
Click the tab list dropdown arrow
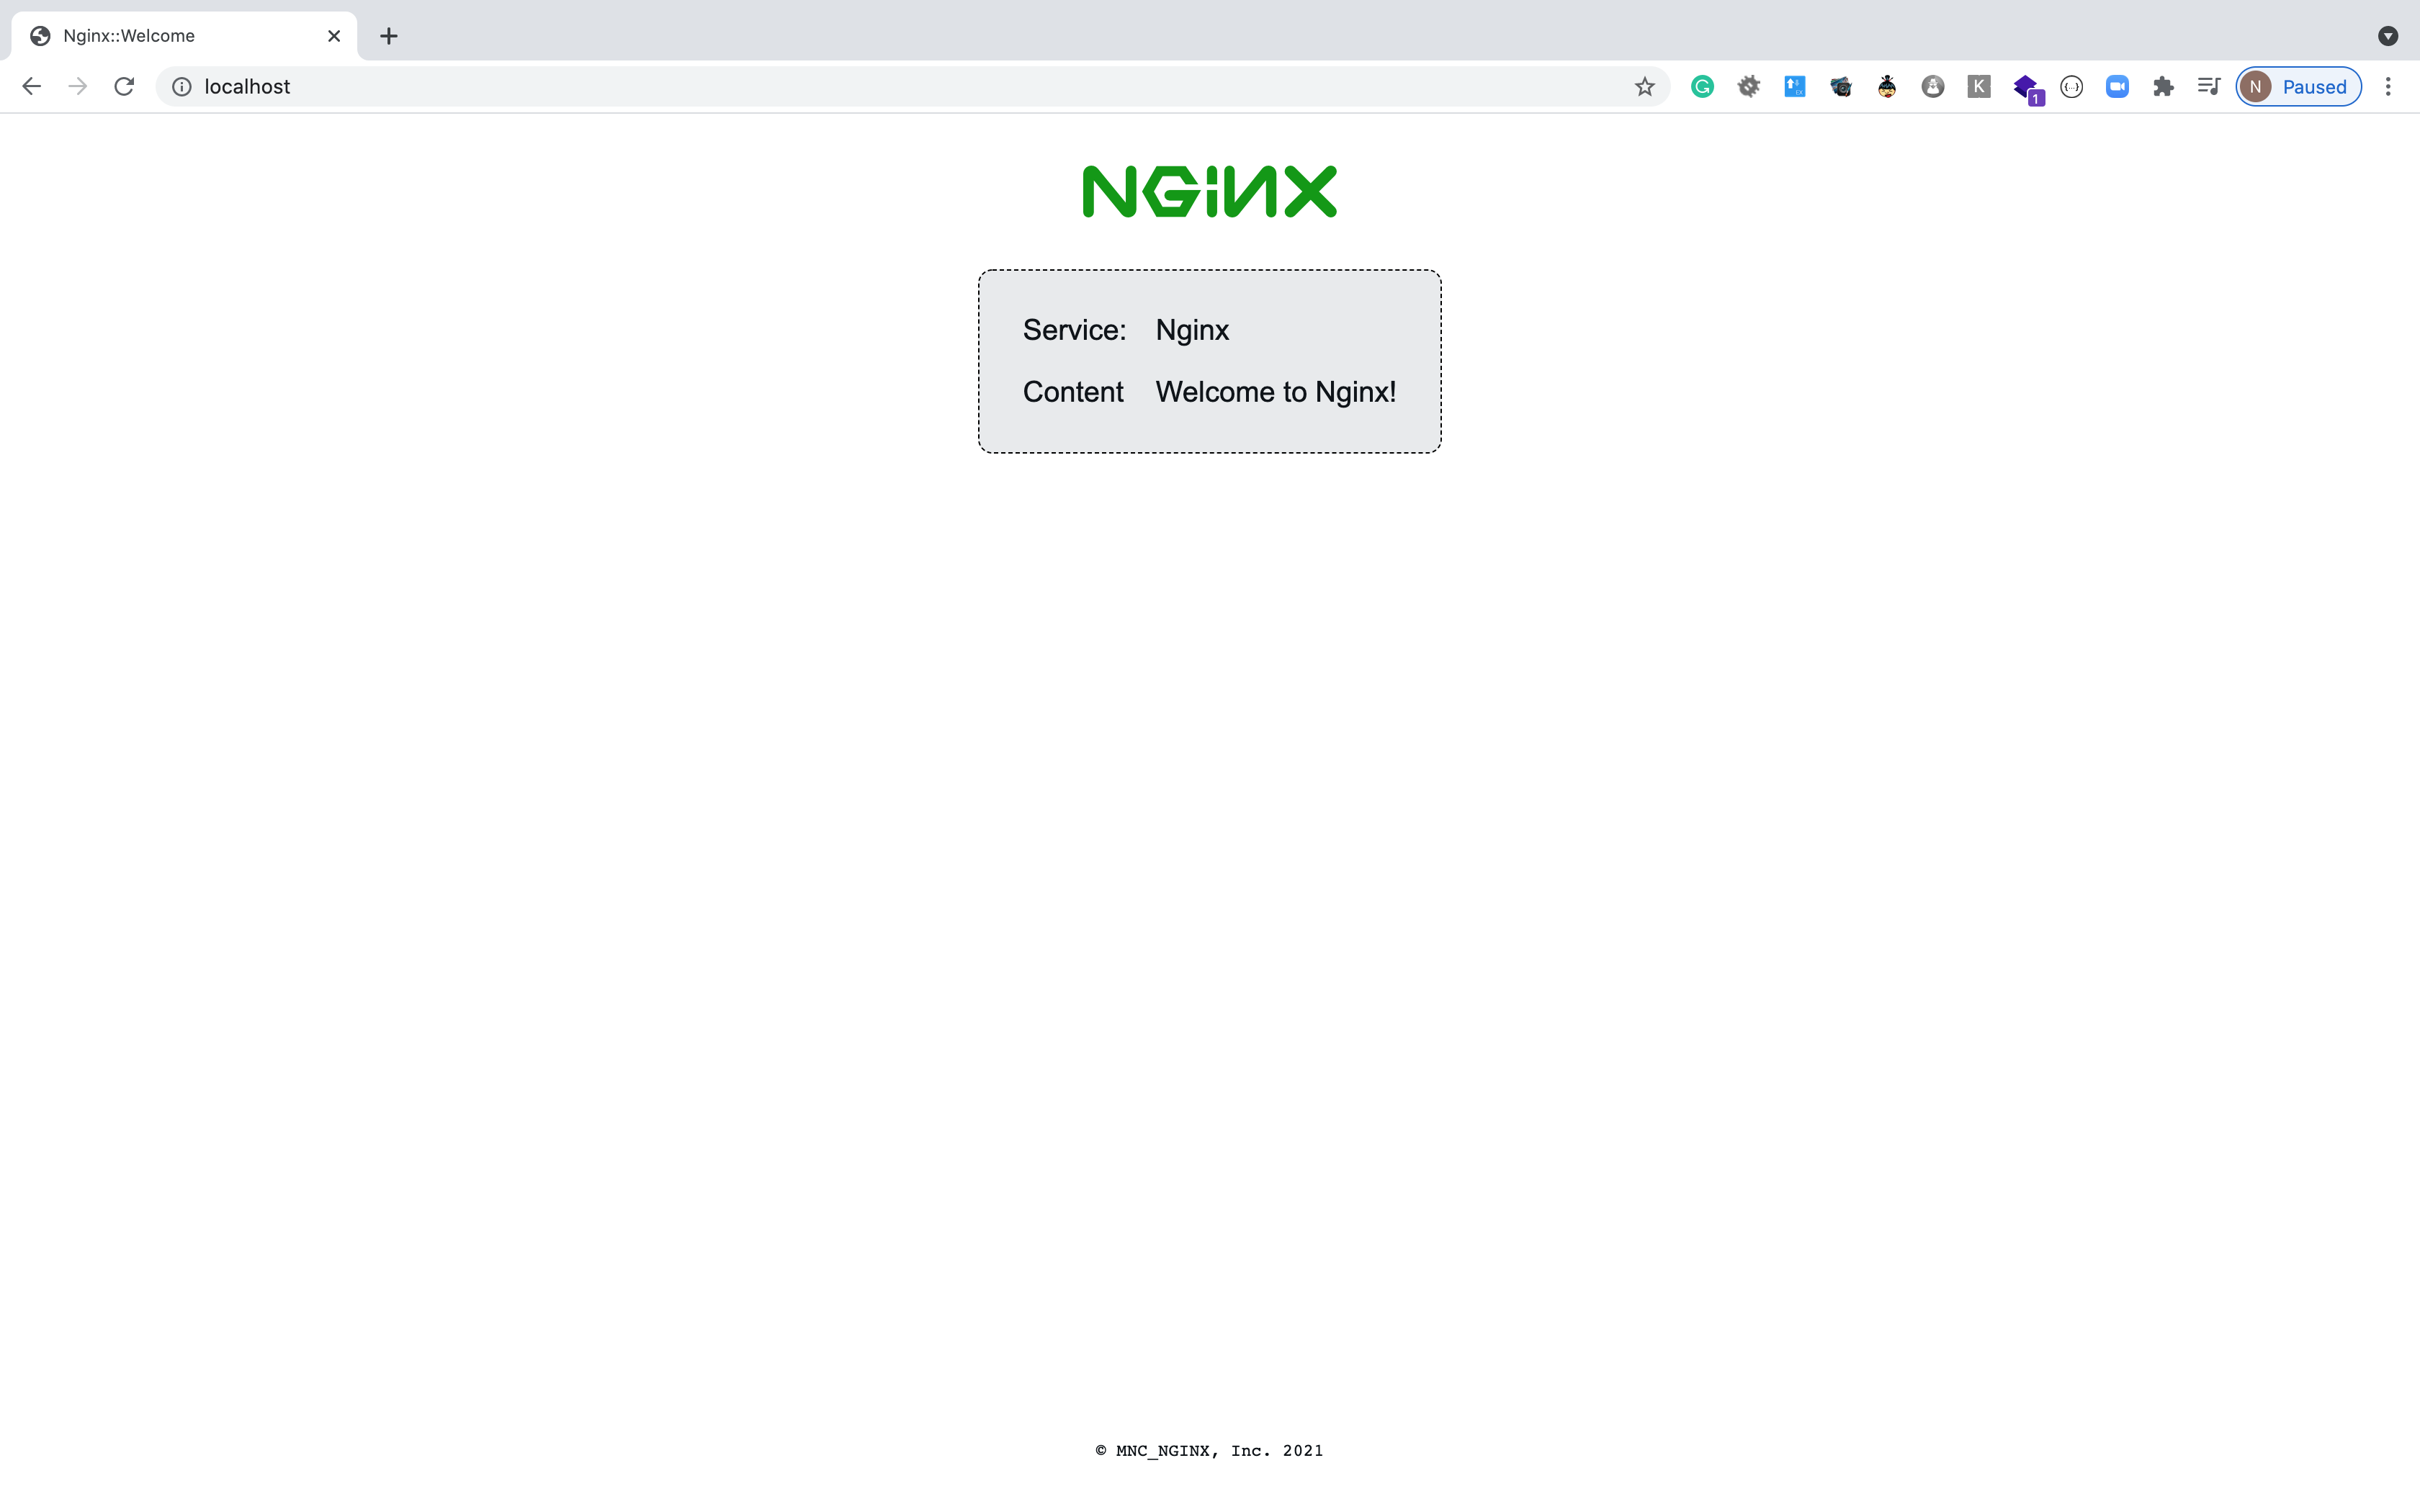2389,36
